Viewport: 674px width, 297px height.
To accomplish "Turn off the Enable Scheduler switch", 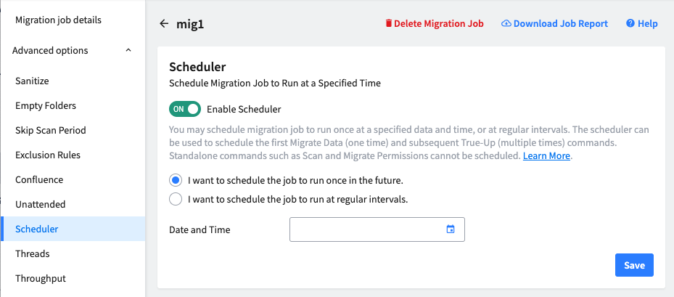I will 185,110.
